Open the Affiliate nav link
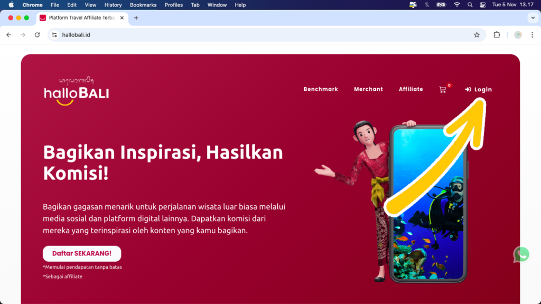Image resolution: width=541 pixels, height=304 pixels. [411, 89]
